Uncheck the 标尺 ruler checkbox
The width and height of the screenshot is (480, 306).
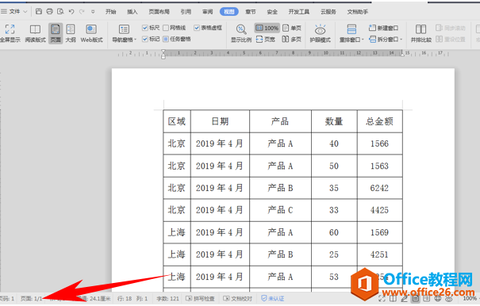[145, 28]
